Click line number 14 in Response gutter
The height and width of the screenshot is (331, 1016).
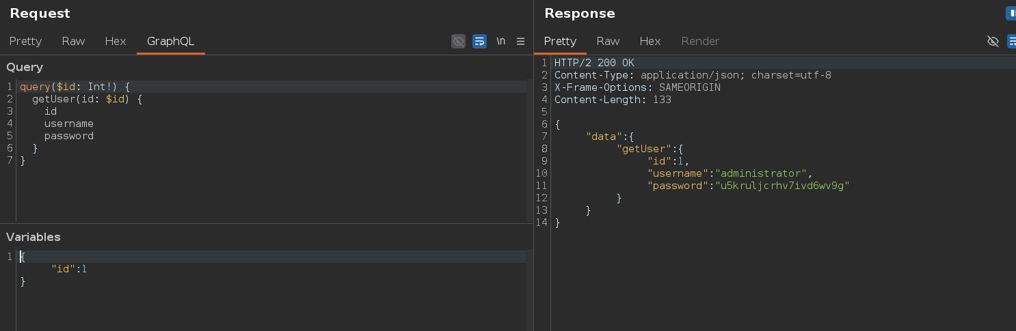pos(542,223)
